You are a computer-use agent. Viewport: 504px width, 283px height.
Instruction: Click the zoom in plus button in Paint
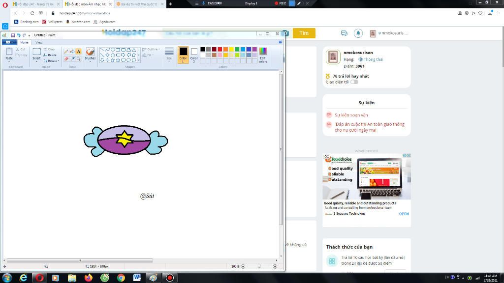pos(275,266)
